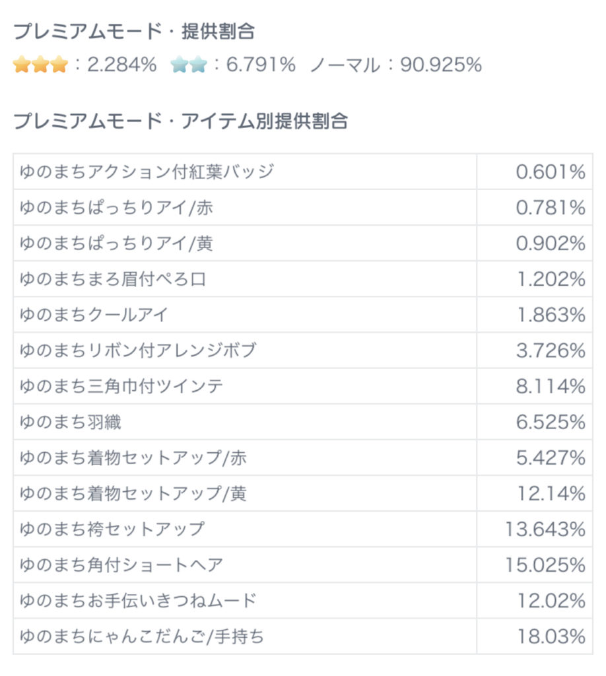Click the 12.14% percentage cell
This screenshot has height=676, width=606.
(x=555, y=493)
